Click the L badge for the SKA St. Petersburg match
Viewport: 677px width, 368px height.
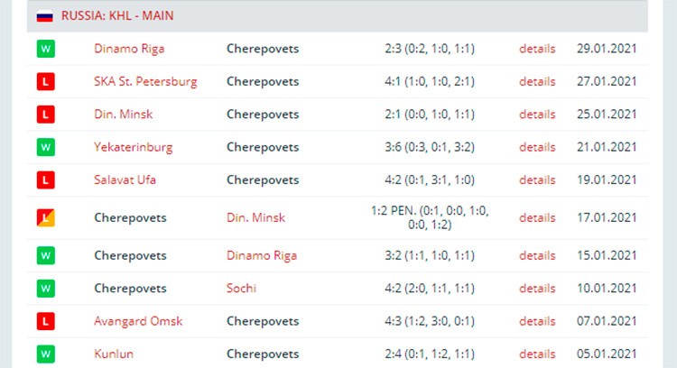(x=46, y=81)
